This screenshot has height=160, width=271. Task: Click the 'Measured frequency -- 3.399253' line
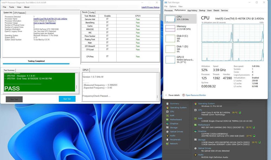pyautogui.click(x=100, y=85)
